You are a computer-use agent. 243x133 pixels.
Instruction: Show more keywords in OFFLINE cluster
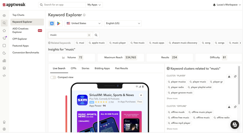coord(172,129)
